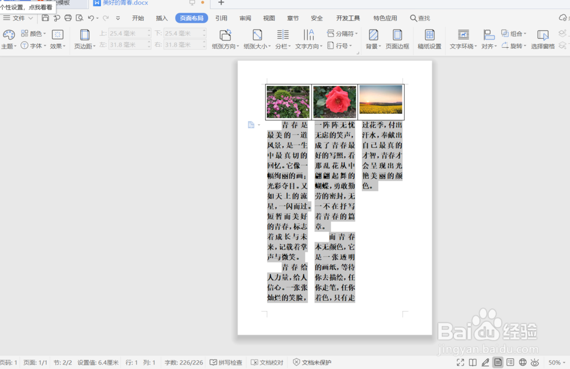Open the 颜色 colors dropdown

(34, 34)
